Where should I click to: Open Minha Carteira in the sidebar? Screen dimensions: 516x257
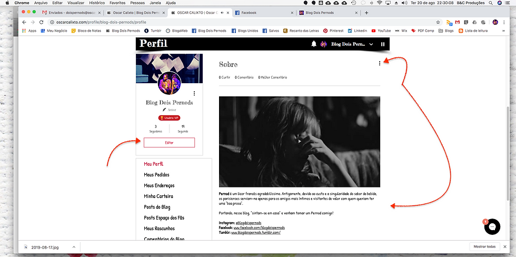[158, 196]
